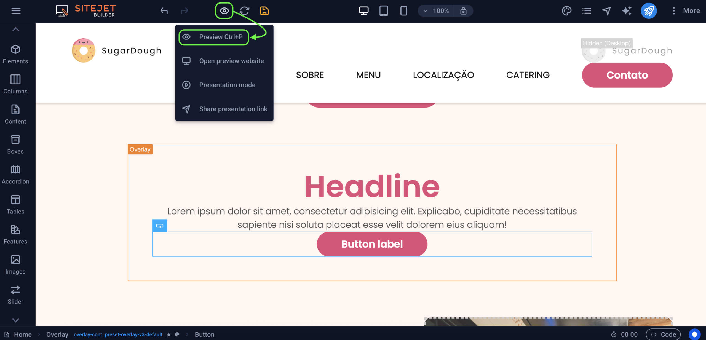Click the undo arrow in the top toolbar
Viewport: 706px width, 340px height.
click(x=164, y=11)
